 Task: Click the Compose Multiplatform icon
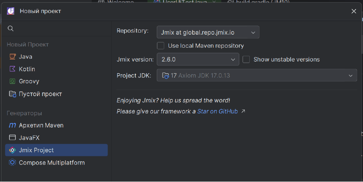[x=12, y=162]
